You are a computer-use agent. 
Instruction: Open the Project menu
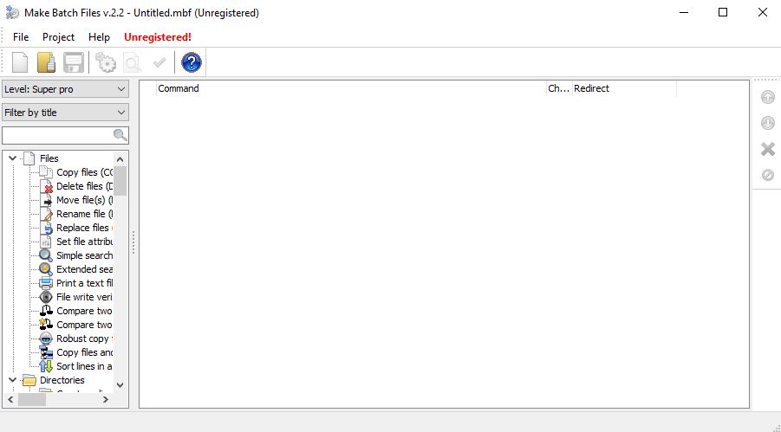tap(58, 37)
